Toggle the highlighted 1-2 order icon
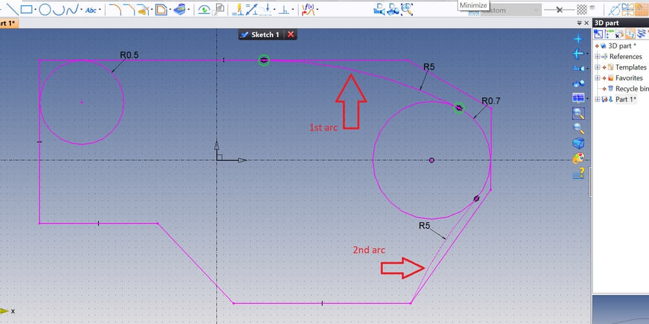 click(x=631, y=34)
